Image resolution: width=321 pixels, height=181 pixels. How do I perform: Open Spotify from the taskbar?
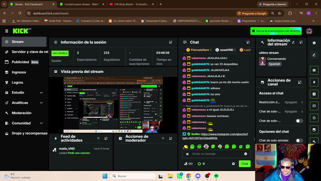pos(216,176)
